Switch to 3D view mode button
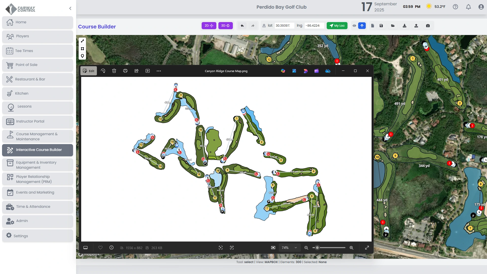 pos(225,26)
